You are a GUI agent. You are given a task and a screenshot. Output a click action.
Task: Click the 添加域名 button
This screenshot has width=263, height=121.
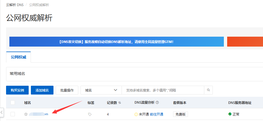[x=42, y=90]
